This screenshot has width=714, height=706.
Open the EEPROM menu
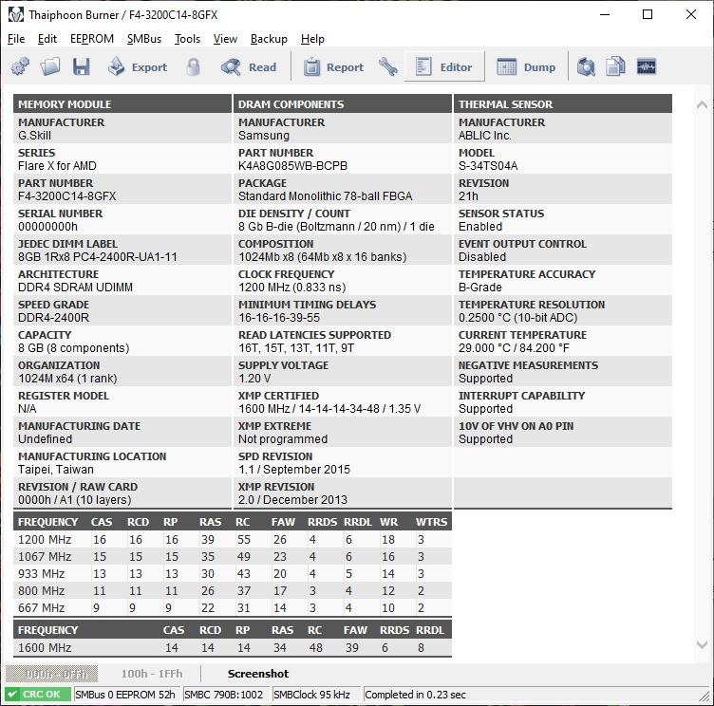pyautogui.click(x=92, y=39)
